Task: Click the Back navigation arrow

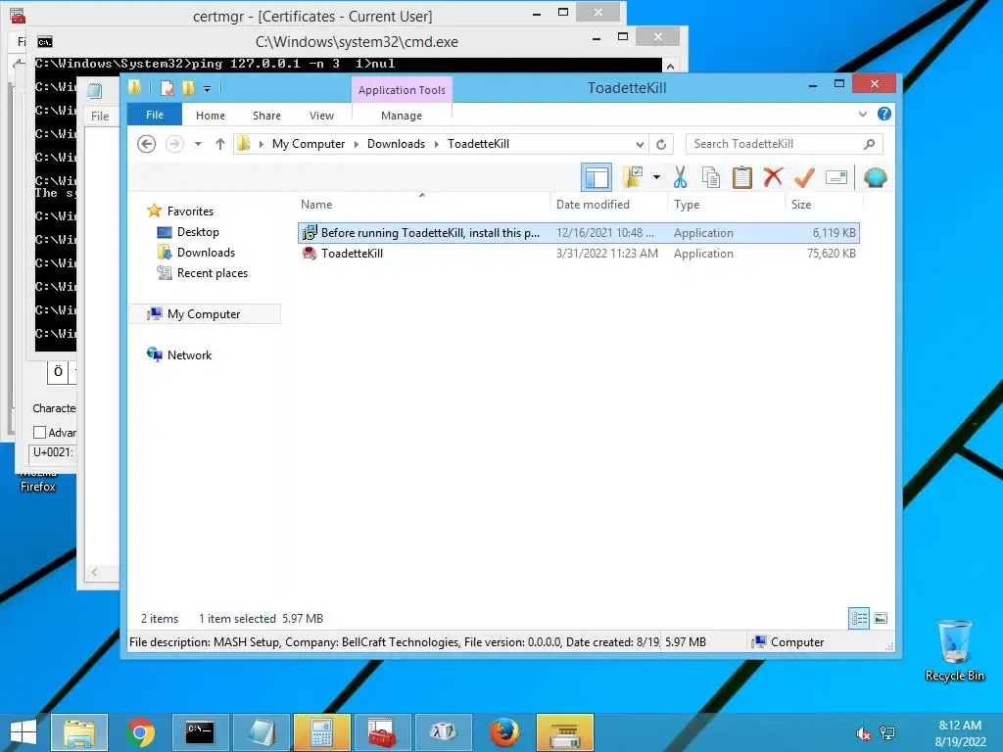Action: coord(147,144)
